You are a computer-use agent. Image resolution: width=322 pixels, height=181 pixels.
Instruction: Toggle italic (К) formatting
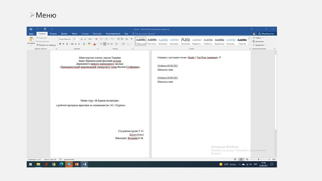tap(63, 44)
